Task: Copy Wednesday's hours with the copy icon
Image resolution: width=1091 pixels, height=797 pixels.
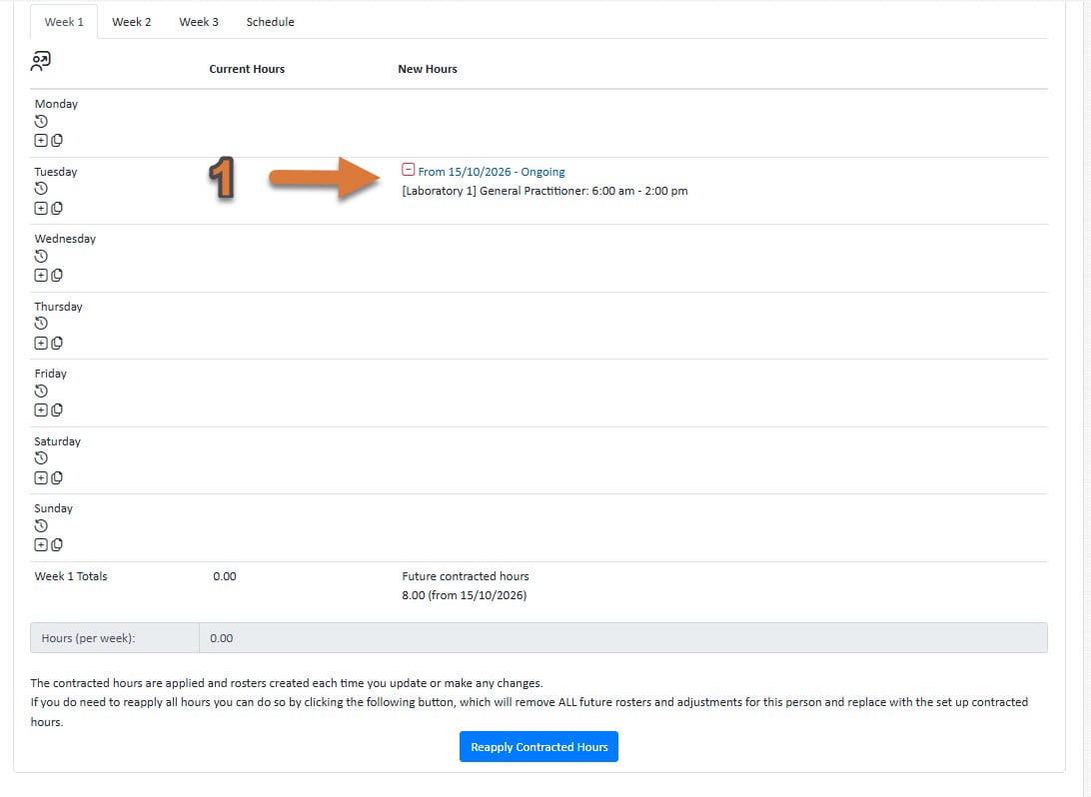Action: click(x=57, y=276)
